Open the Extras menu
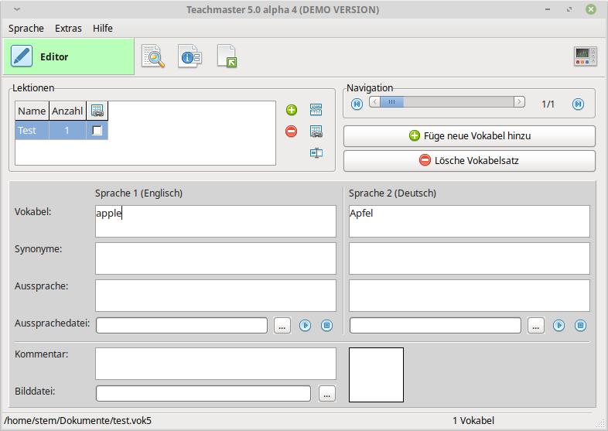 click(x=68, y=28)
